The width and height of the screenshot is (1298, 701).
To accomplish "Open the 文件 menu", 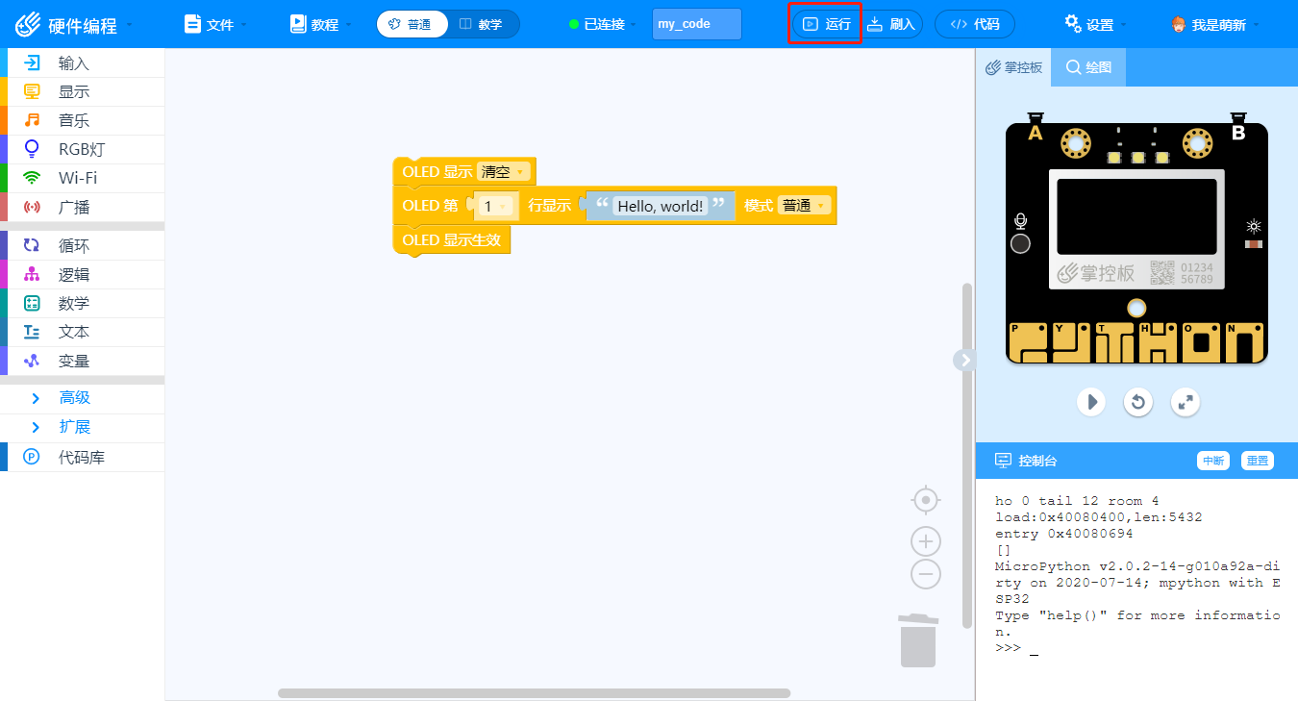I will coord(215,24).
